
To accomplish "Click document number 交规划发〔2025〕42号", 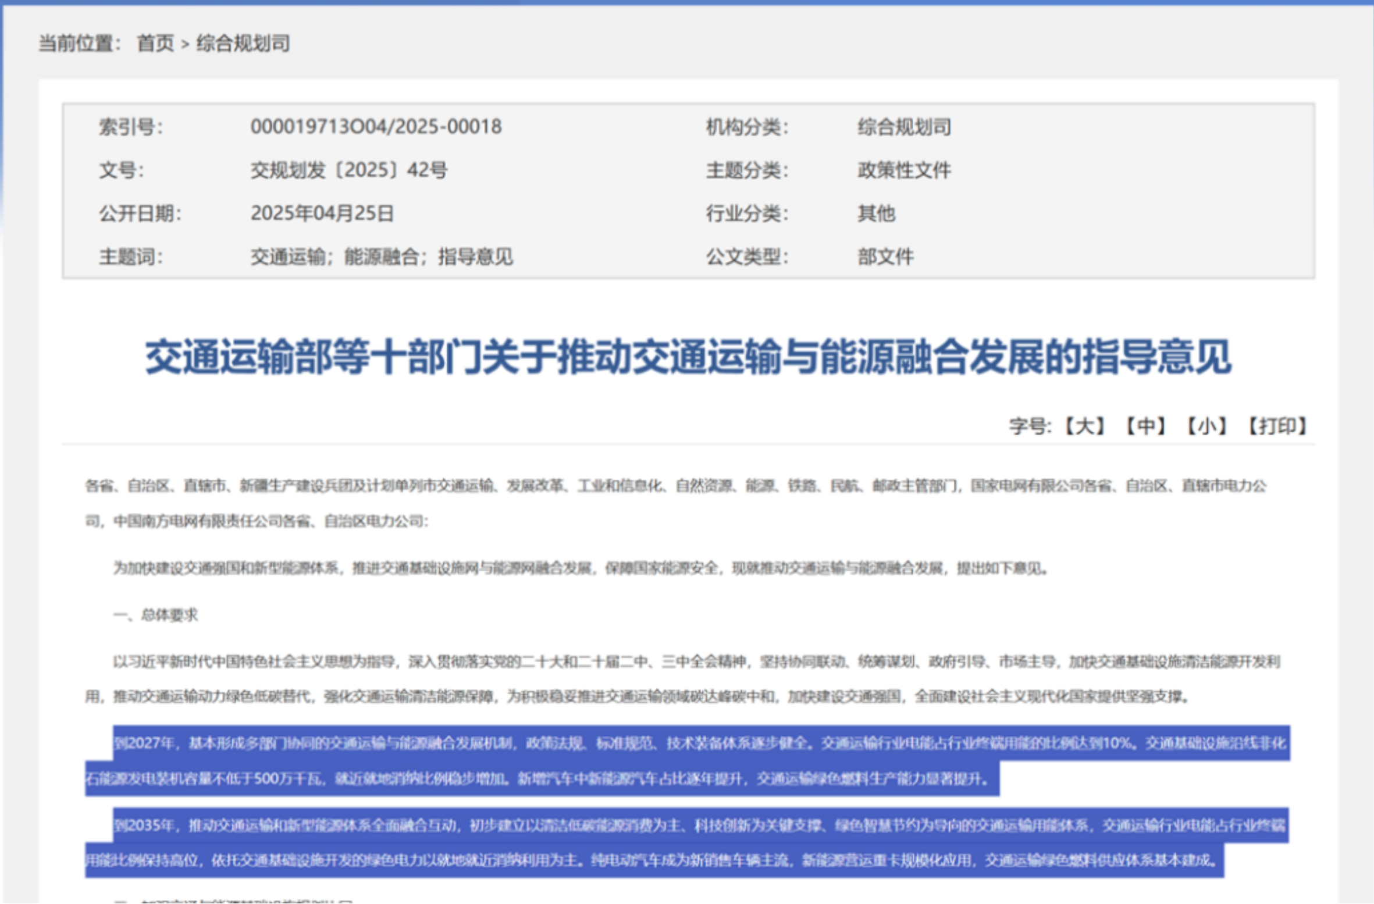I will (x=348, y=170).
